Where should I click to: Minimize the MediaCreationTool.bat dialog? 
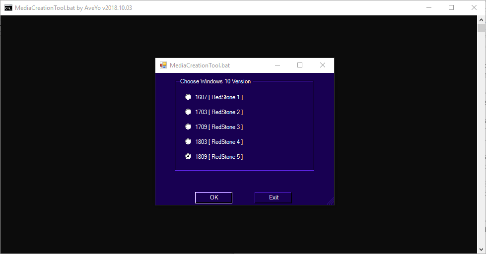[x=278, y=65]
